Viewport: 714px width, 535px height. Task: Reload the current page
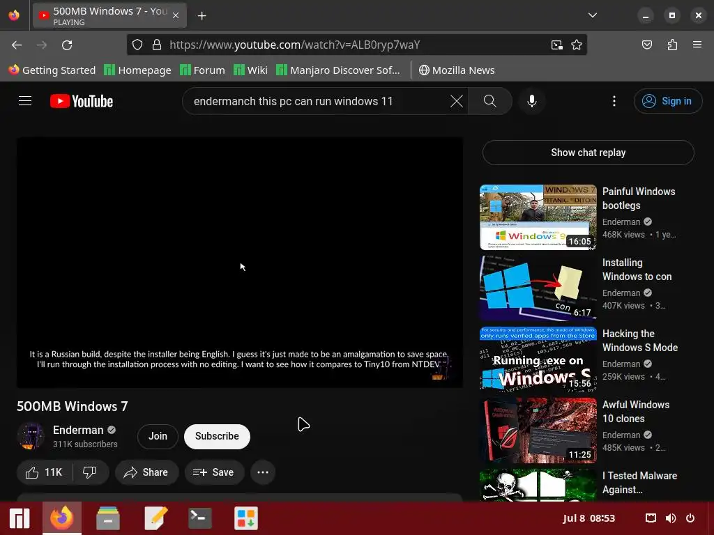(x=67, y=45)
